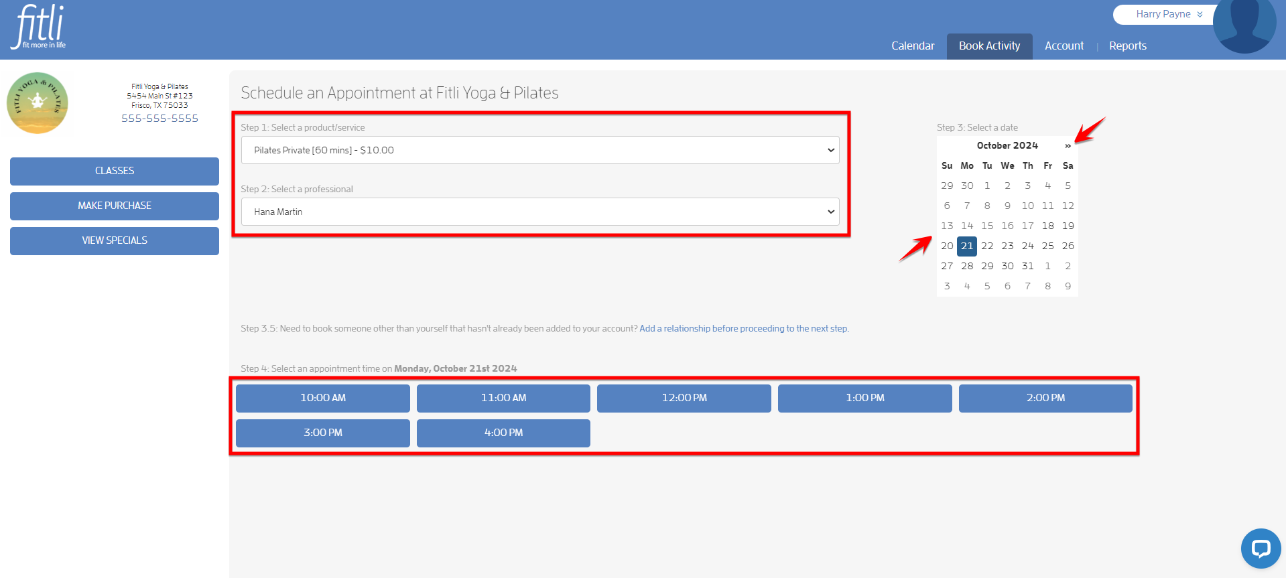The height and width of the screenshot is (578, 1286).
Task: Select October 13 in the calendar
Action: [947, 226]
